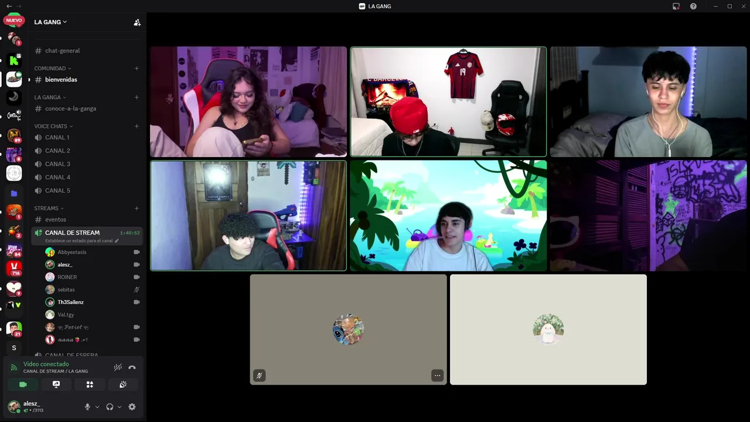Image resolution: width=750 pixels, height=422 pixels.
Task: Focus the beach background video tile
Action: 448,216
